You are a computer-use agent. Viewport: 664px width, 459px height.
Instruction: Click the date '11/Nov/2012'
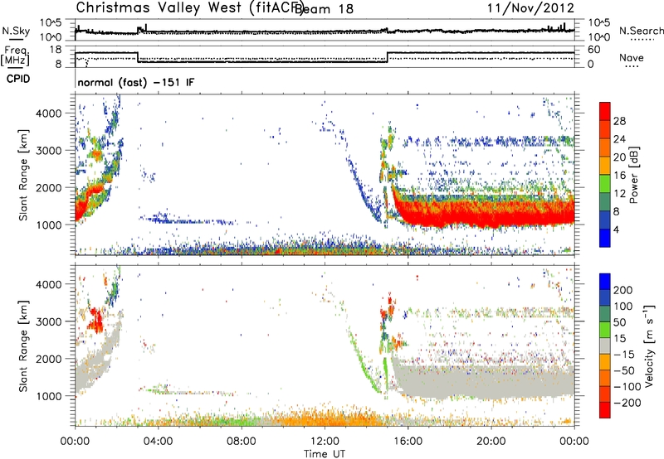point(530,7)
